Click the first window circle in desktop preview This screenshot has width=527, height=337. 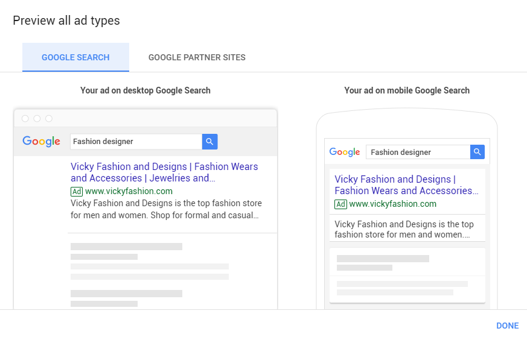coord(25,119)
